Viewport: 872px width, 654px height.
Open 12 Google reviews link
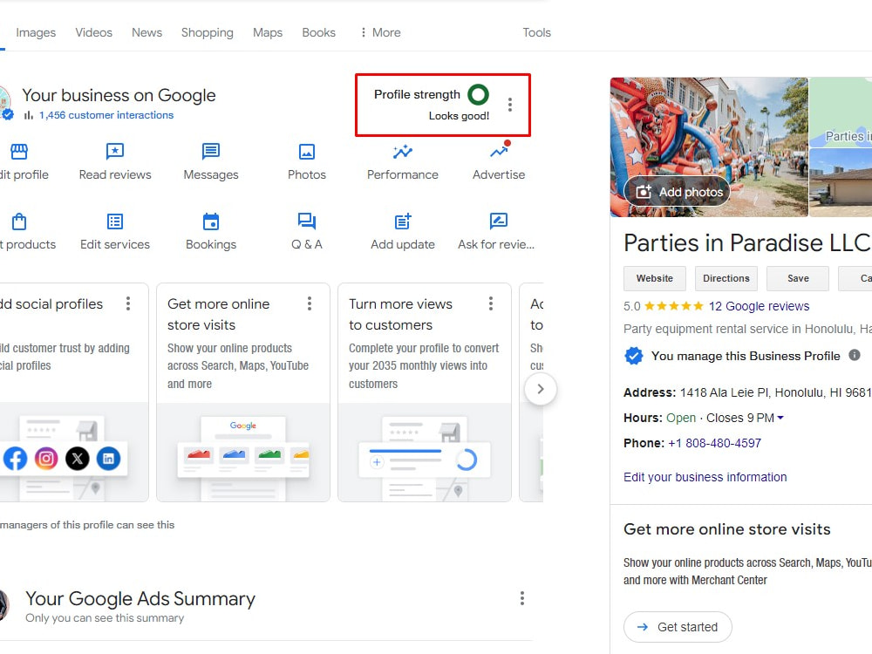tap(759, 306)
